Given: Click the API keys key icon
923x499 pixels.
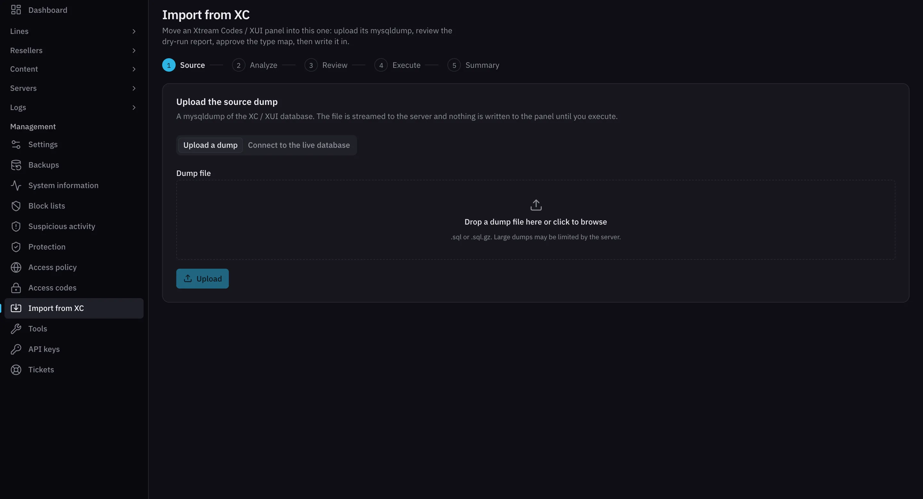Looking at the screenshot, I should click(x=16, y=349).
